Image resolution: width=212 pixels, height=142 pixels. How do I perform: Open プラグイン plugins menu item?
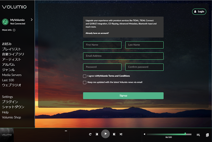coord(10,102)
